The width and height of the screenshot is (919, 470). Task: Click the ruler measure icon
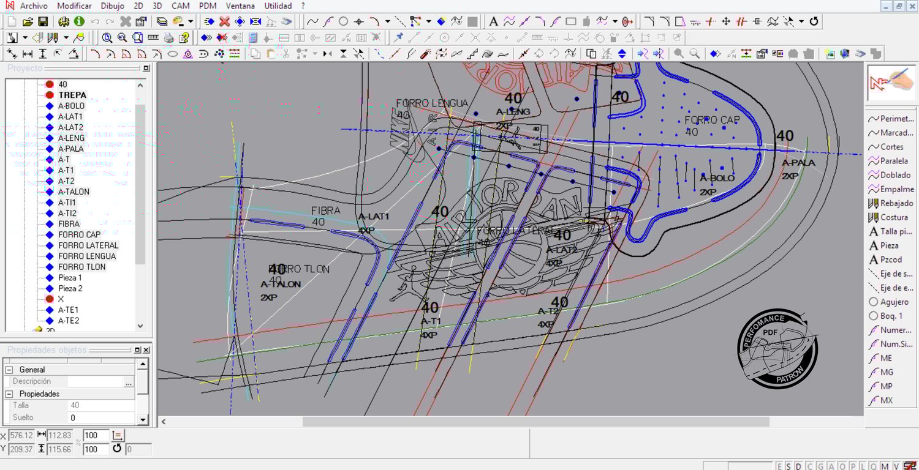pyautogui.click(x=153, y=38)
